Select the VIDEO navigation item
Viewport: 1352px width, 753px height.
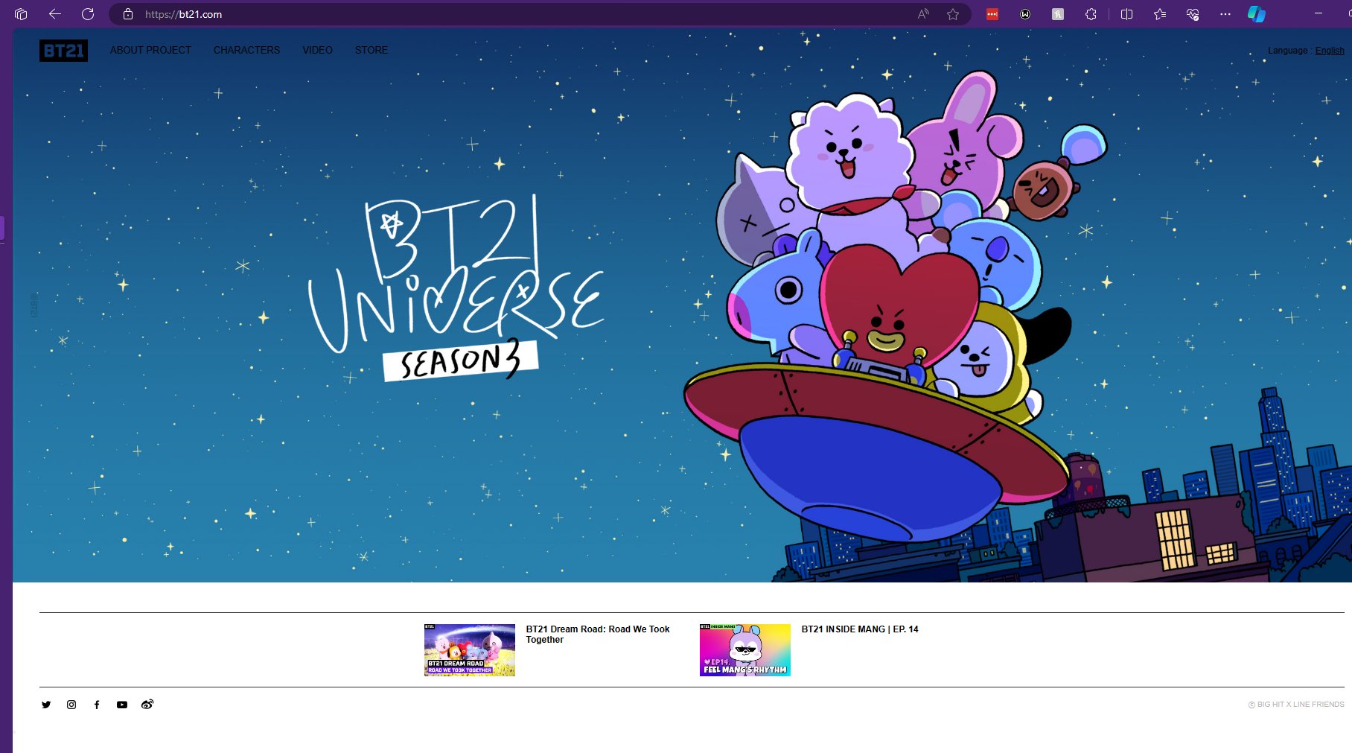tap(316, 50)
